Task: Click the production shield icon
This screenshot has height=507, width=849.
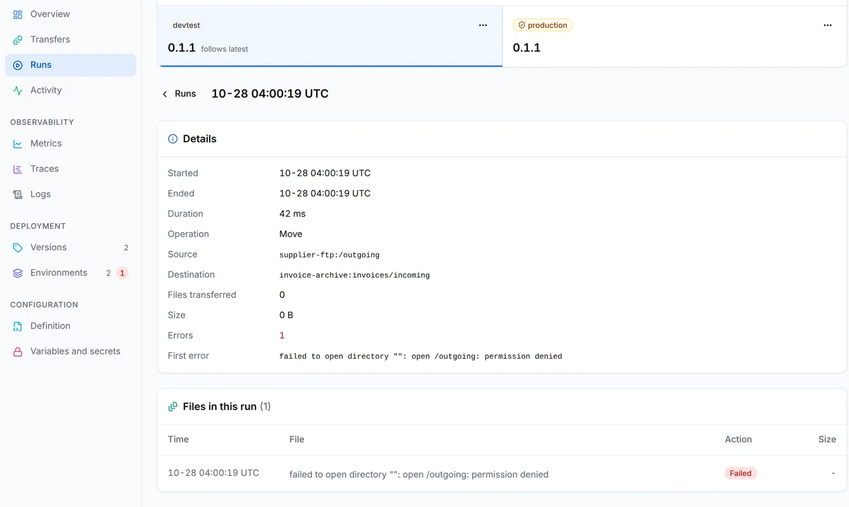Action: pyautogui.click(x=521, y=25)
